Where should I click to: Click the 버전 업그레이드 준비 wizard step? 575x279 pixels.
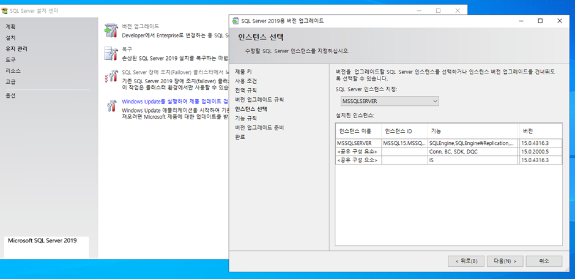tap(259, 128)
